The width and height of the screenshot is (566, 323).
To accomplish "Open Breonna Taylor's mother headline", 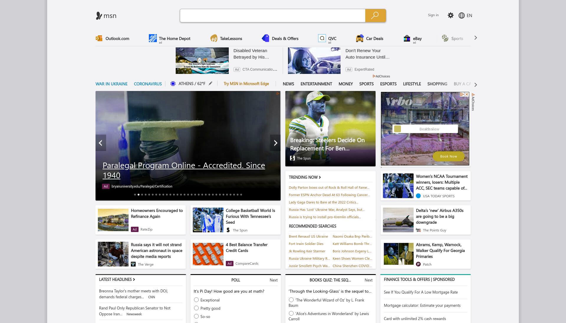I will (134, 294).
